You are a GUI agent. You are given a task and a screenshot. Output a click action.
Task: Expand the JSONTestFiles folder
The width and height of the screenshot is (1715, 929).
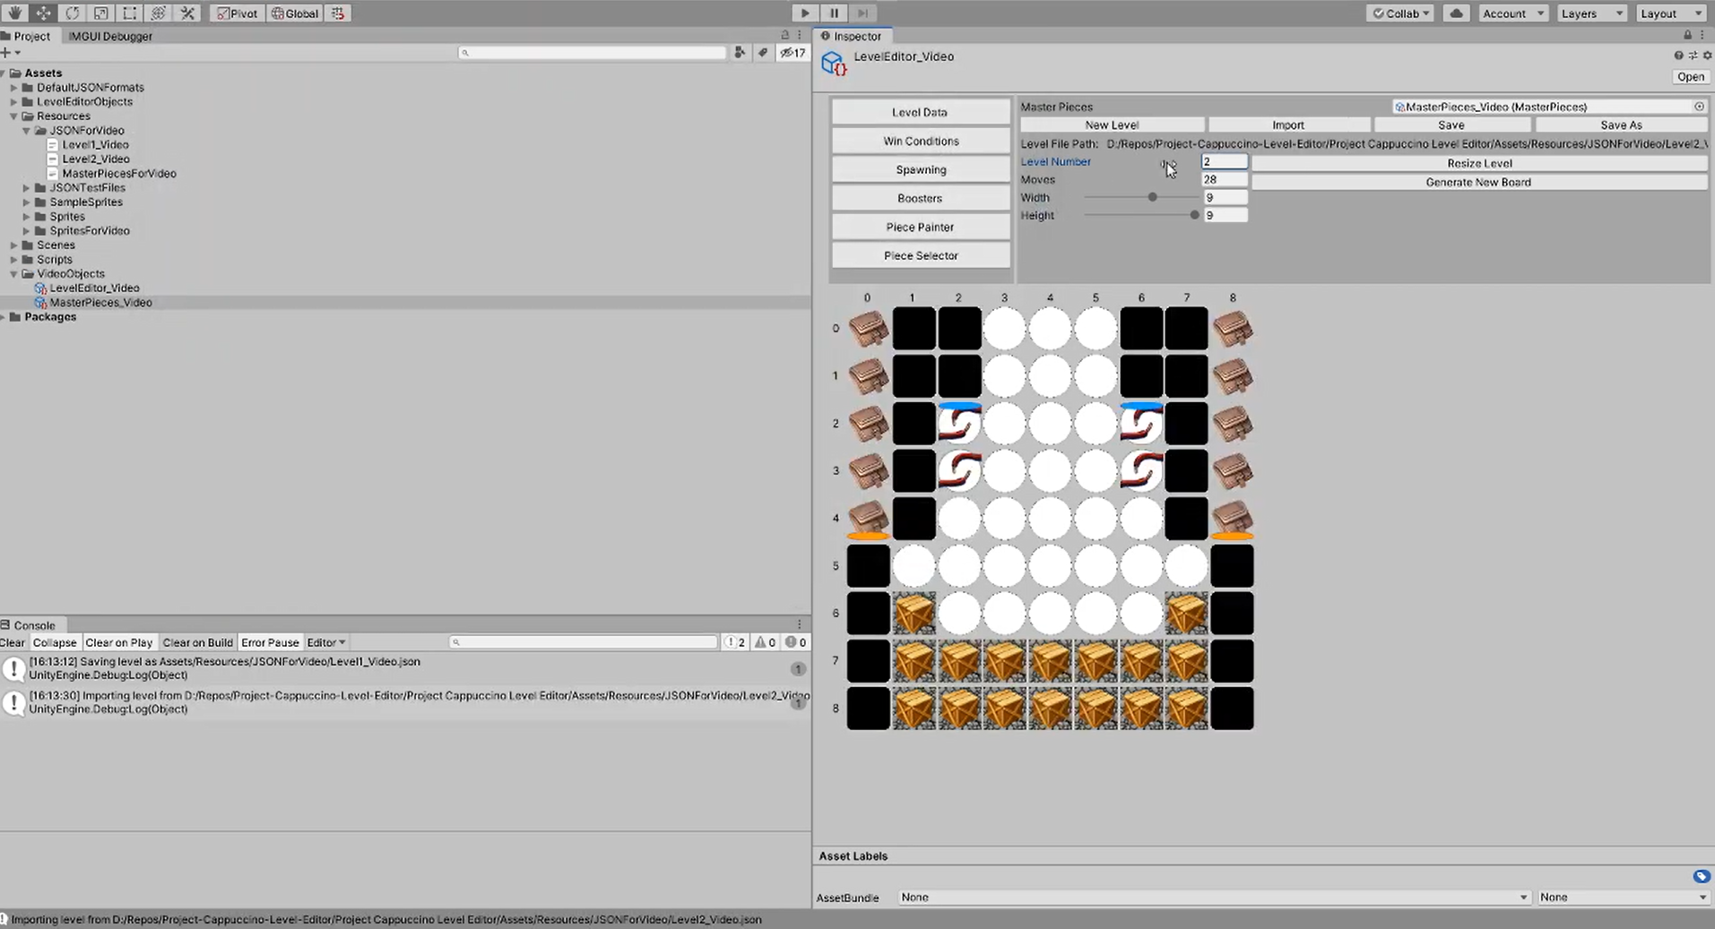27,188
